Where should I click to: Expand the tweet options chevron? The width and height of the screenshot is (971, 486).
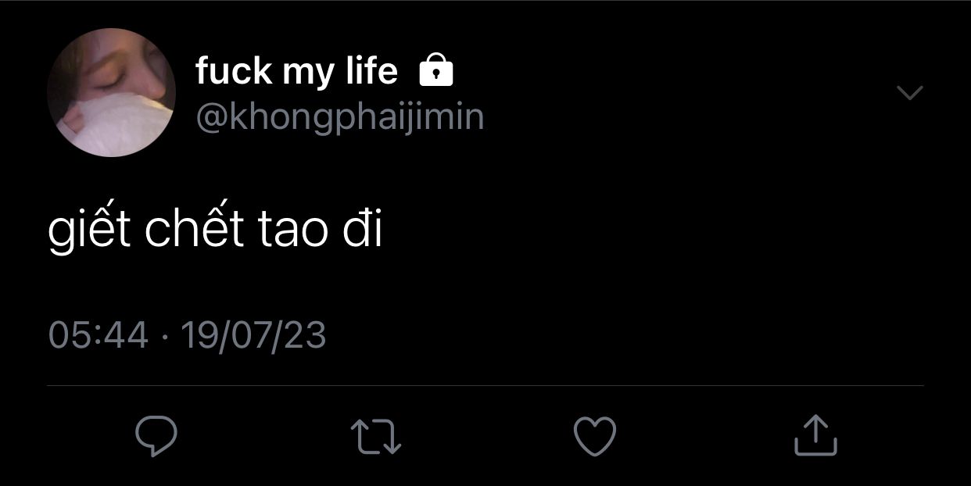coord(909,92)
